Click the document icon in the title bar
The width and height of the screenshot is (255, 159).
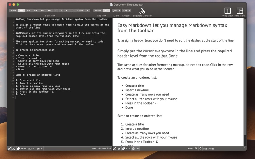(111, 5)
